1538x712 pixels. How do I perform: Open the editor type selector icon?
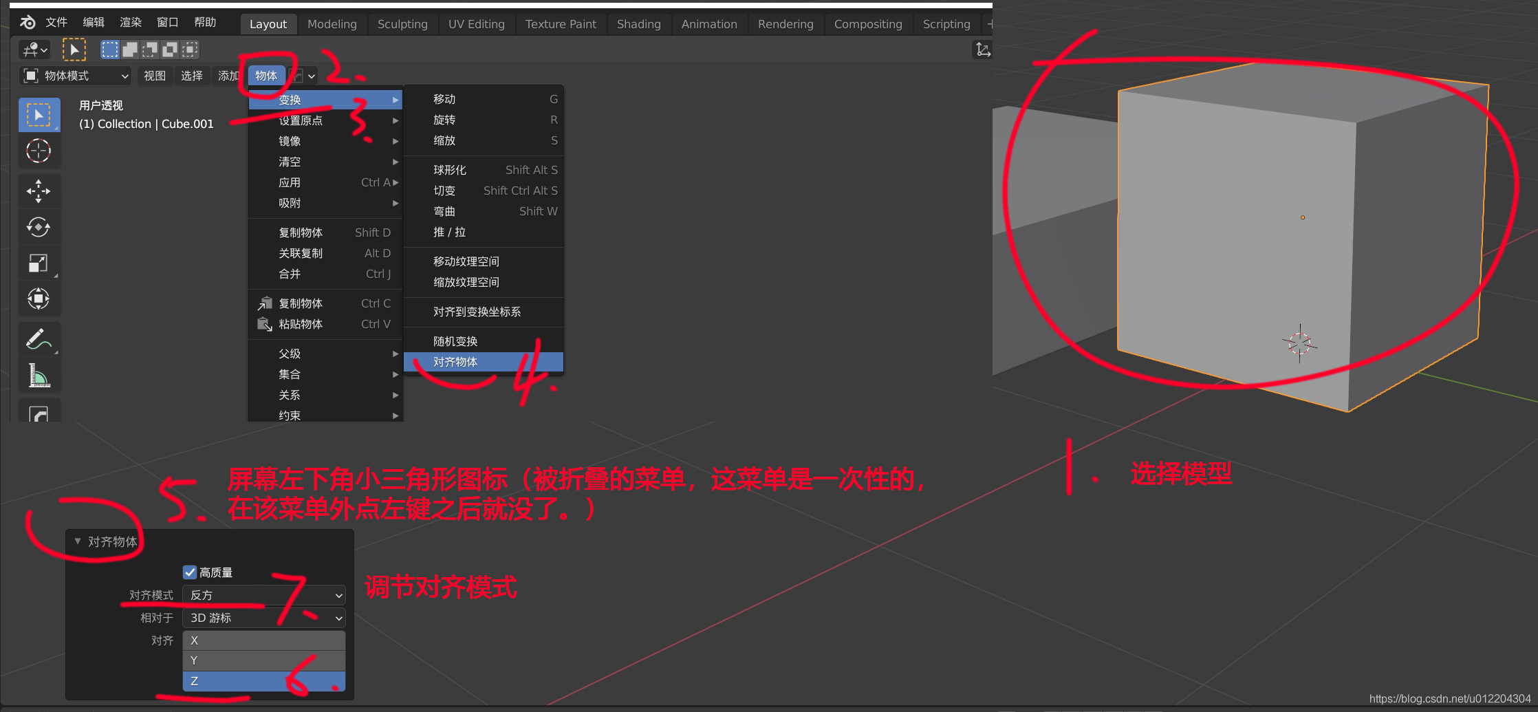(x=34, y=50)
